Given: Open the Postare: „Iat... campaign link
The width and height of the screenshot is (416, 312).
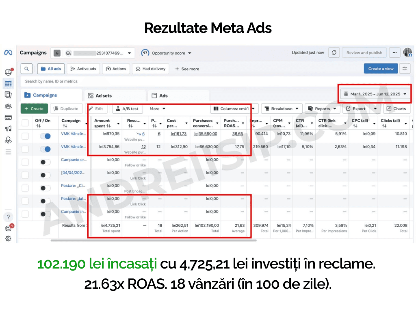Looking at the screenshot, I should pos(73,198).
